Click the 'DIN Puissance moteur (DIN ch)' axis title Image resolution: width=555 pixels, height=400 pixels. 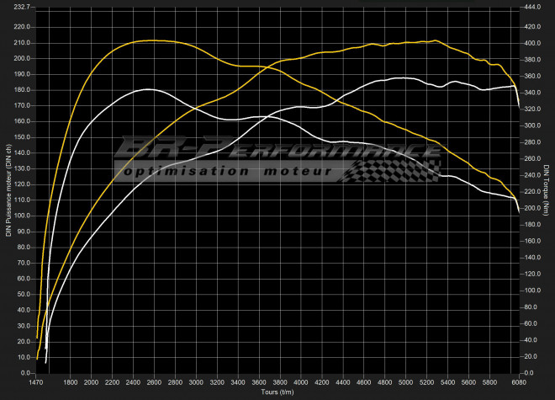pos(8,189)
